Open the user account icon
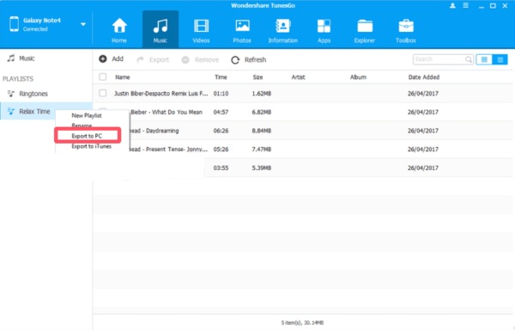Image resolution: width=515 pixels, height=330 pixels. click(x=452, y=6)
